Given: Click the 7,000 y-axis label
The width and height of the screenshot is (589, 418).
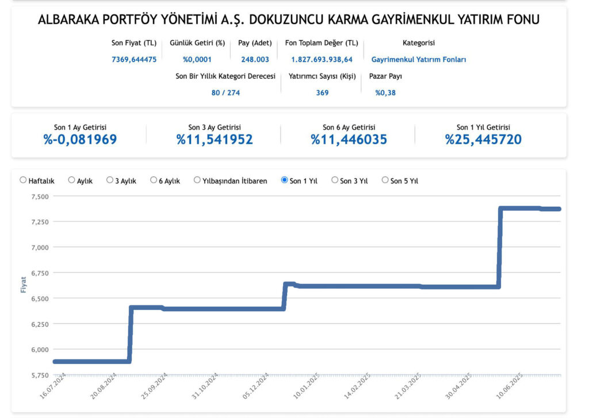Looking at the screenshot, I should coord(40,247).
